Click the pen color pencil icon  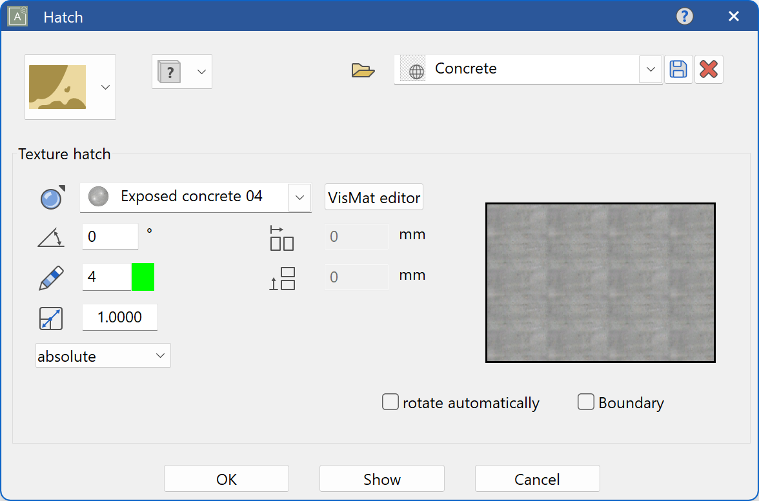[x=51, y=277]
